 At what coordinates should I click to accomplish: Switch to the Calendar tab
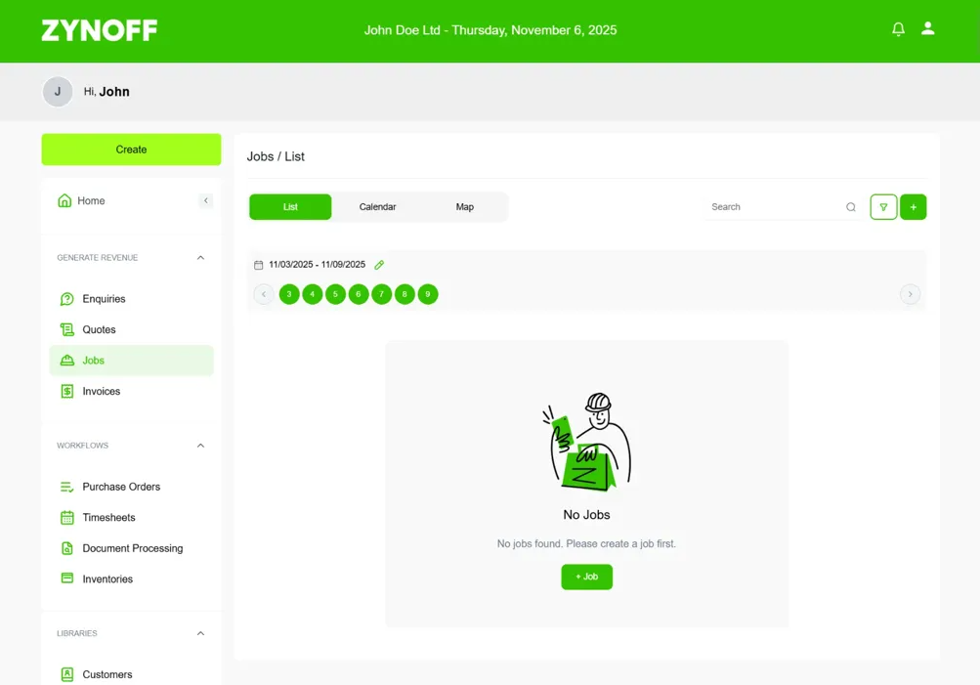click(x=377, y=207)
